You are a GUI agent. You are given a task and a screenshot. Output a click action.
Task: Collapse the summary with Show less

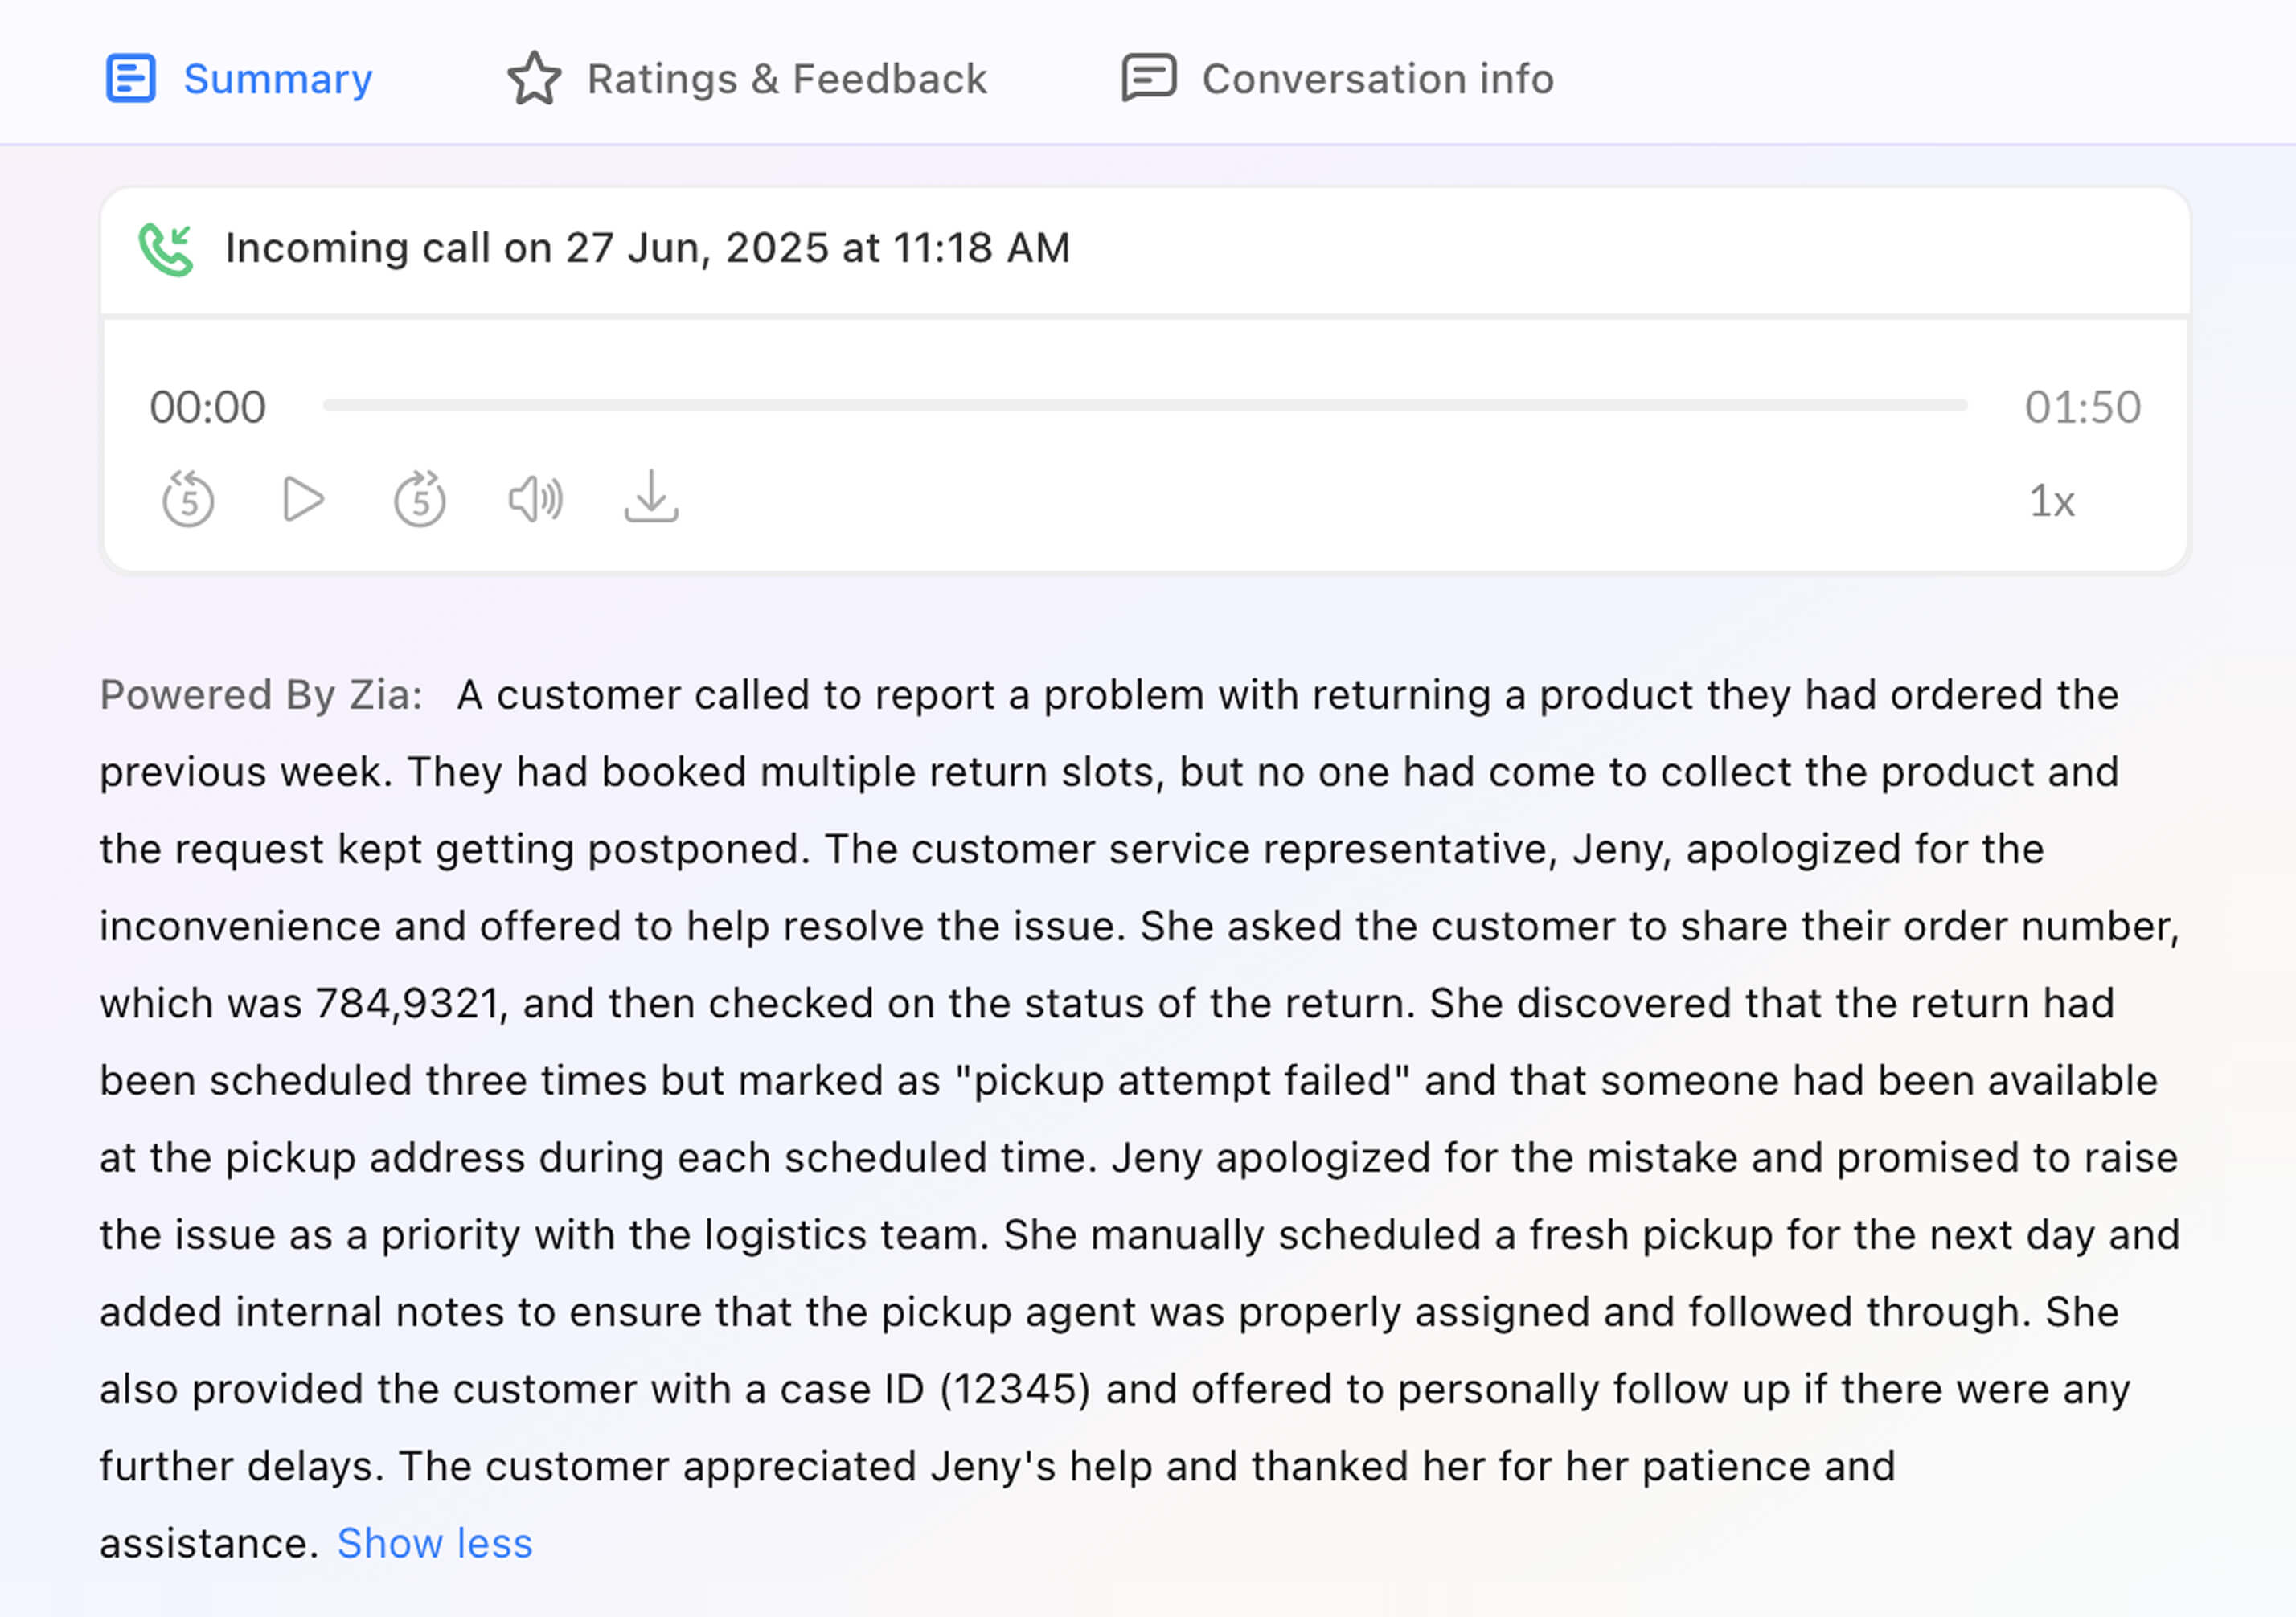pyautogui.click(x=434, y=1543)
